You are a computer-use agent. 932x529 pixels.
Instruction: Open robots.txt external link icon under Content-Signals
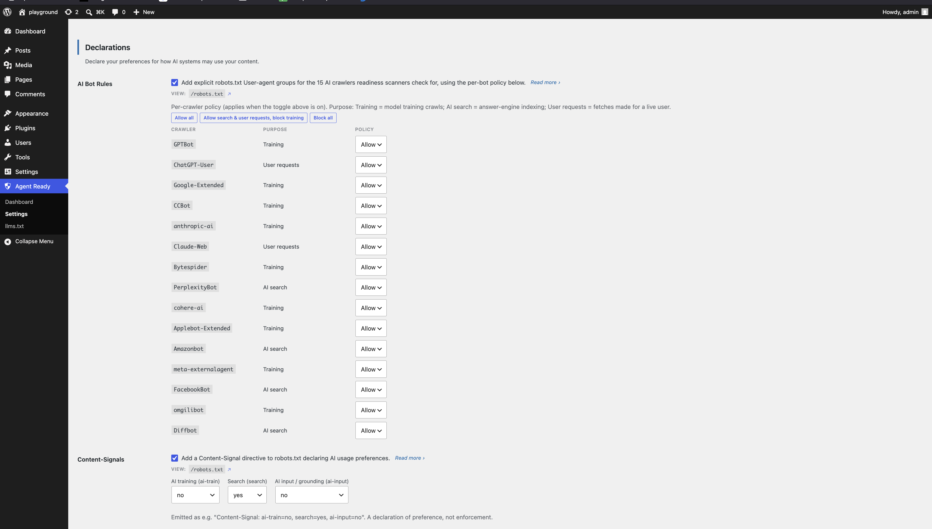(229, 469)
